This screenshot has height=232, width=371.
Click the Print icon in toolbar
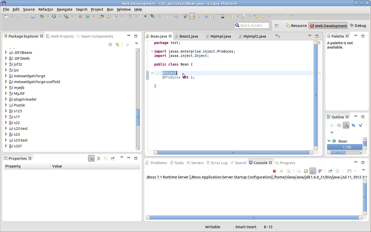point(33,16)
